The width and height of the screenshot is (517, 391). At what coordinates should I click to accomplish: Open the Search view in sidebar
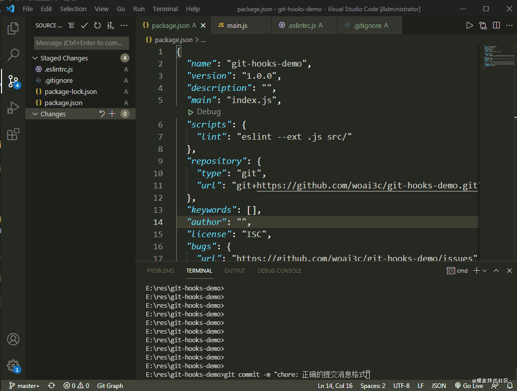coord(13,54)
